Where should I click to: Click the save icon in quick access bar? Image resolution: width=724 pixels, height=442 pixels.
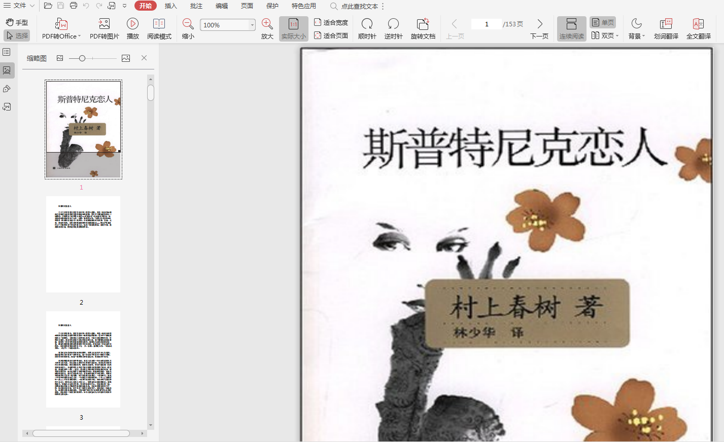click(x=61, y=6)
